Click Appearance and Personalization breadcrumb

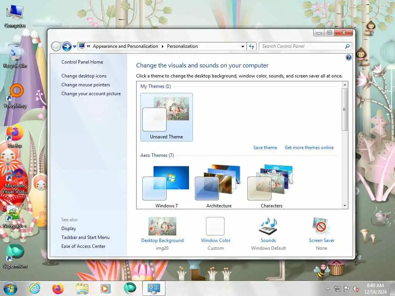coord(125,46)
